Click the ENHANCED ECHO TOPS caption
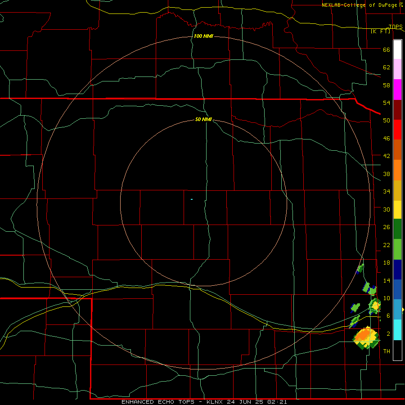 (x=204, y=402)
